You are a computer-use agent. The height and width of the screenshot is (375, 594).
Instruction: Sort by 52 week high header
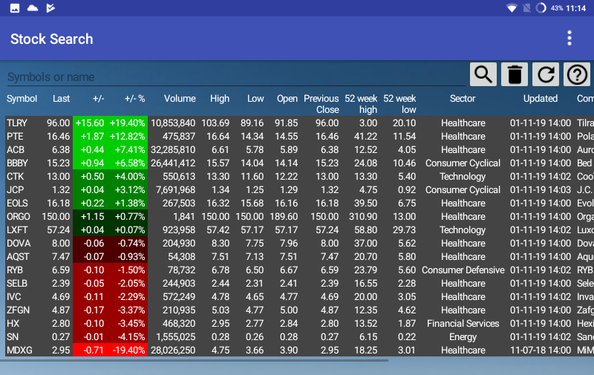tap(361, 104)
